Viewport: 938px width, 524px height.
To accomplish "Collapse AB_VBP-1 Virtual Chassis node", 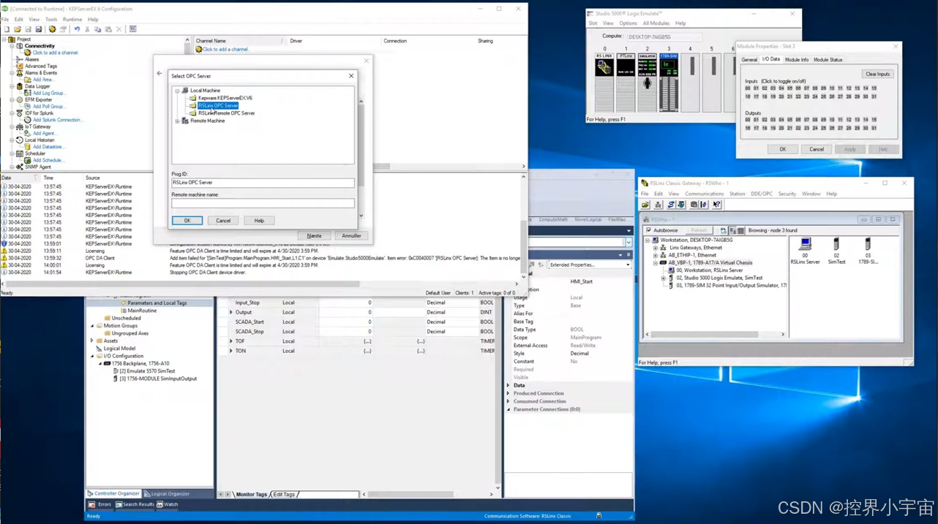I will coord(656,262).
